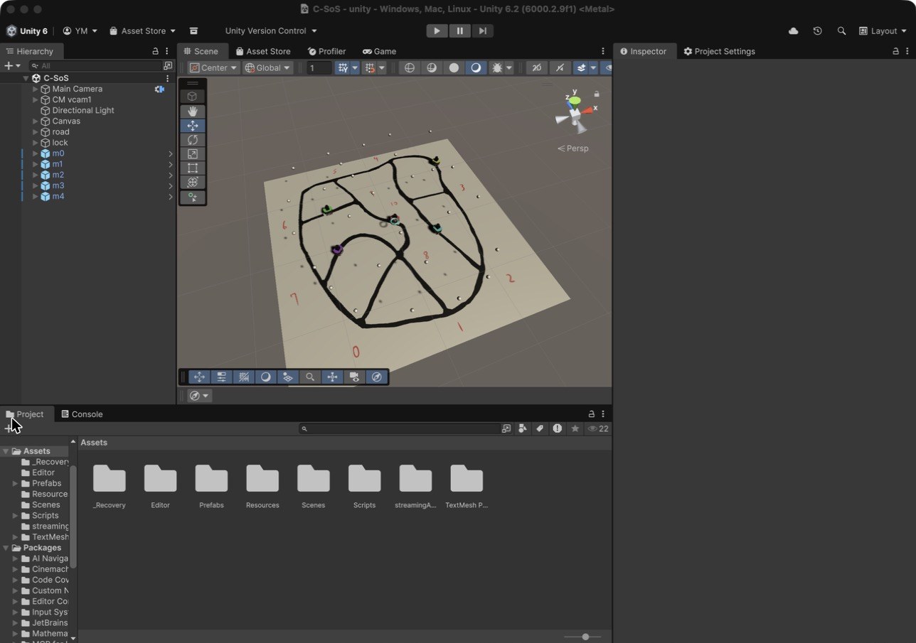Viewport: 916px width, 643px height.
Task: Click the C-SoS scene options dots
Action: point(168,78)
